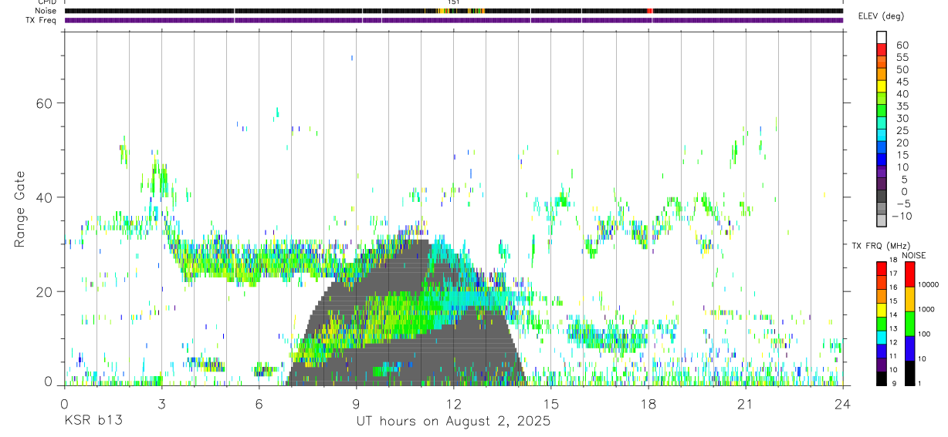Click the ELEV color bar label '30'
This screenshot has width=948, height=437.
pos(902,119)
